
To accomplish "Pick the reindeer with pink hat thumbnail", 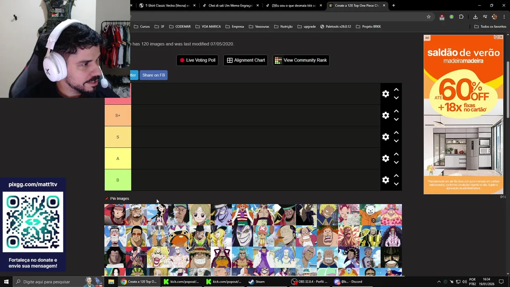I will coord(264,236).
